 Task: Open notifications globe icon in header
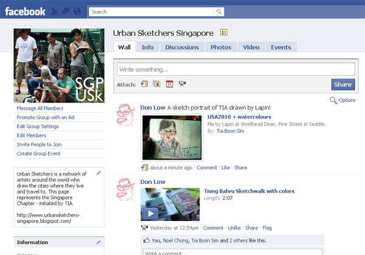click(x=77, y=11)
